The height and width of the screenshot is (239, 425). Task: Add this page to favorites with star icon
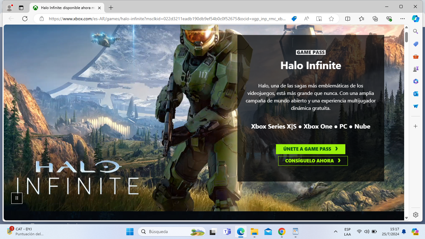331,19
